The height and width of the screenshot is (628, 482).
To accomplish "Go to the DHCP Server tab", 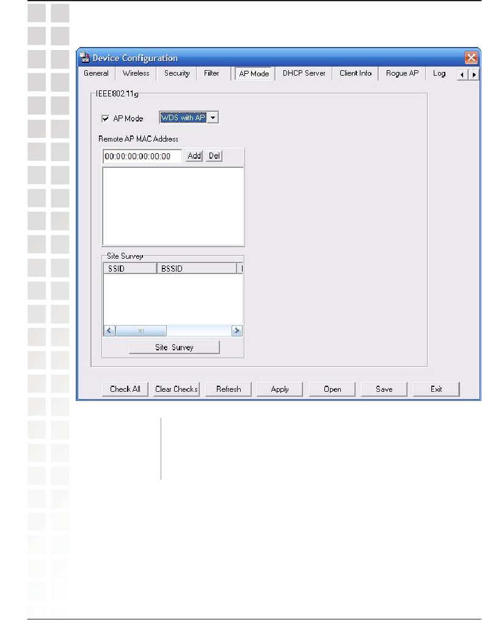I will pyautogui.click(x=304, y=73).
